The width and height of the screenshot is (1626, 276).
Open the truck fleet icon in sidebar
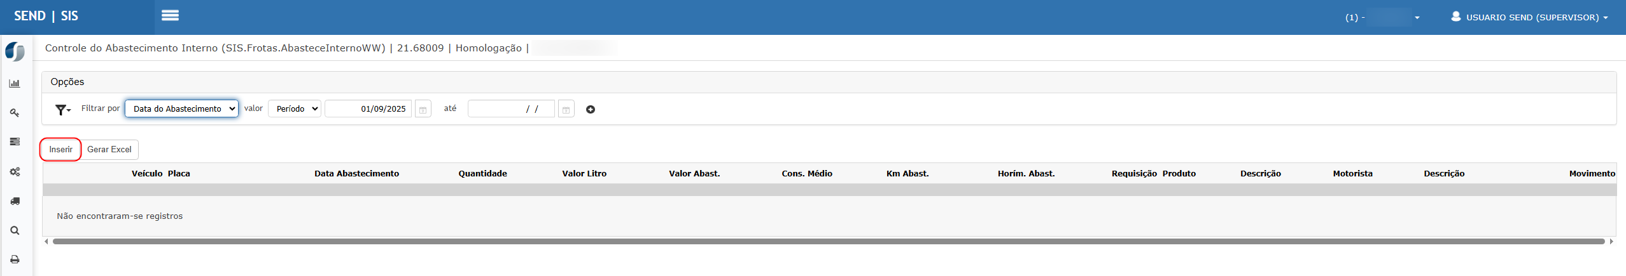[15, 201]
